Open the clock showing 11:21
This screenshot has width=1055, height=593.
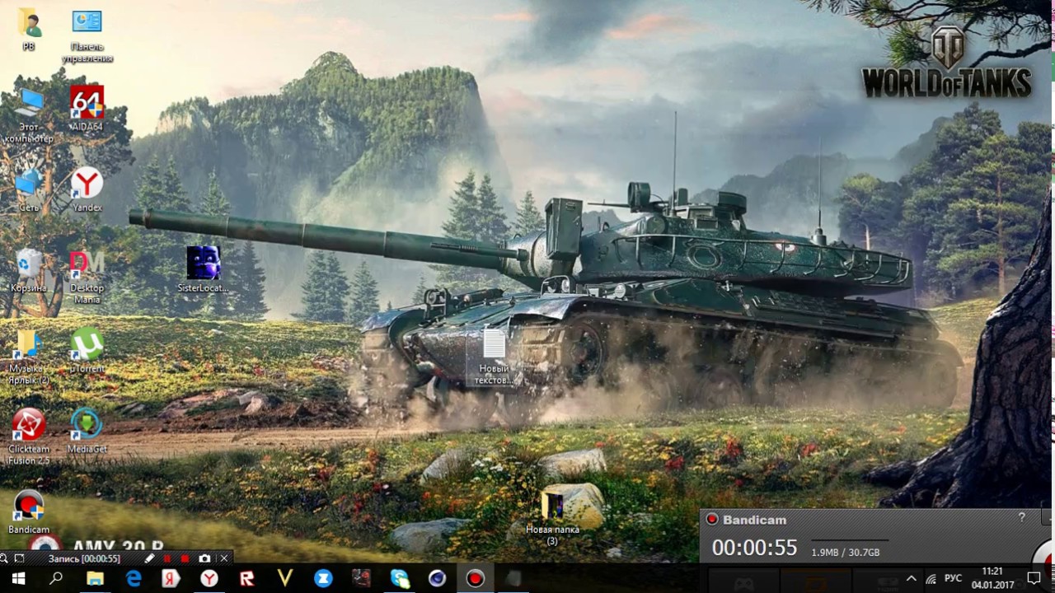pos(992,578)
